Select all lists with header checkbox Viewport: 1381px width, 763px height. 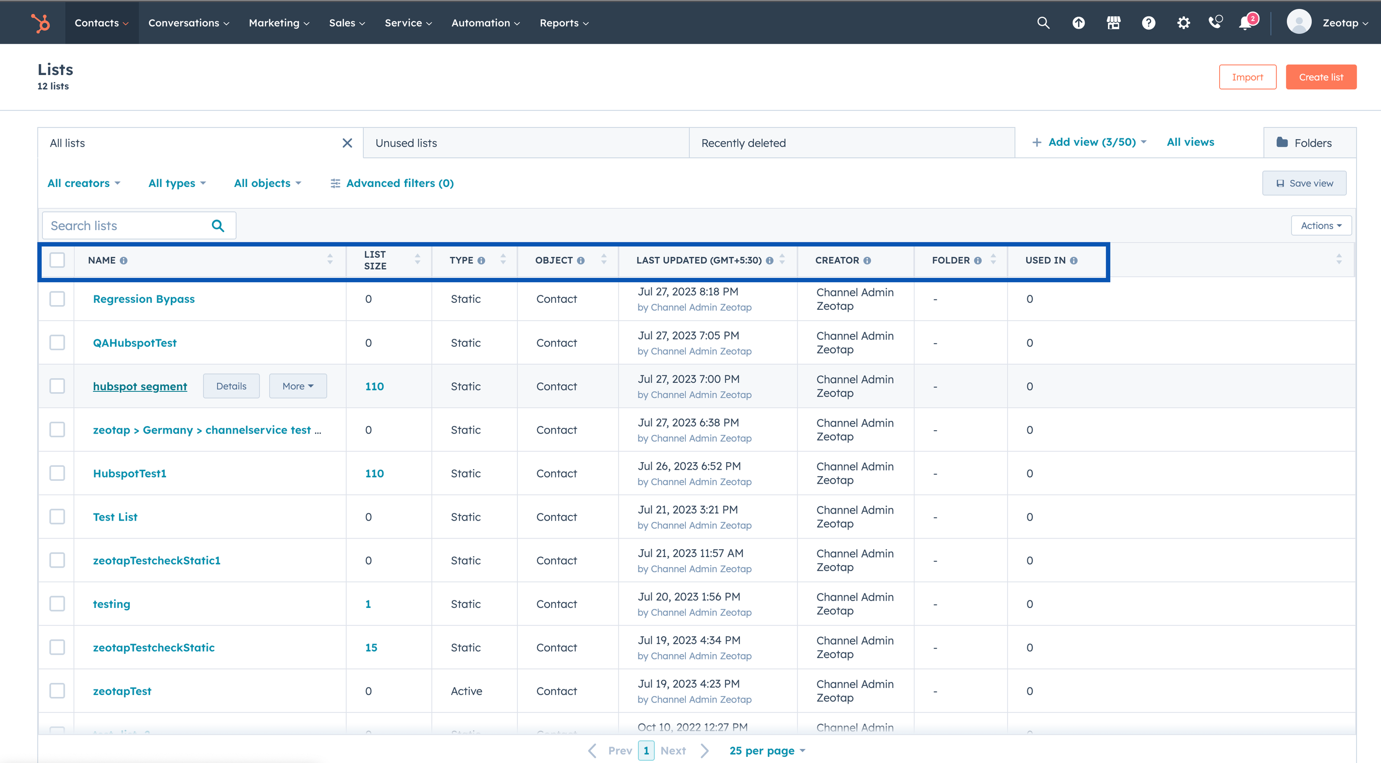[x=57, y=261]
